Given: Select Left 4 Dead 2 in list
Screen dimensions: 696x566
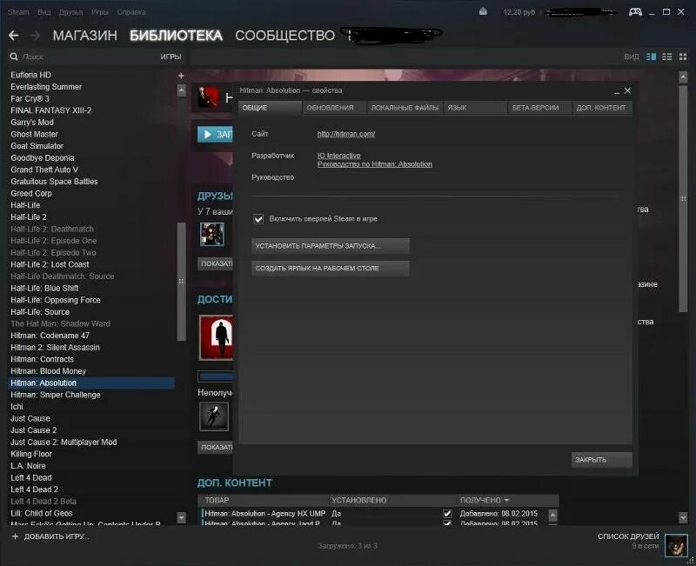Looking at the screenshot, I should pos(34,489).
